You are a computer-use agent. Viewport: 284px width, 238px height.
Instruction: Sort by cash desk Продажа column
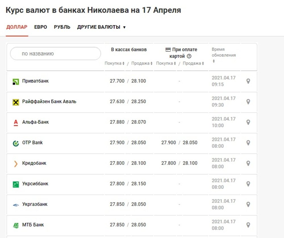[142, 63]
